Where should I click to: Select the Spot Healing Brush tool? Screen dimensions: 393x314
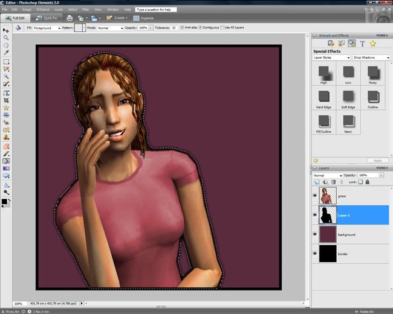6,130
